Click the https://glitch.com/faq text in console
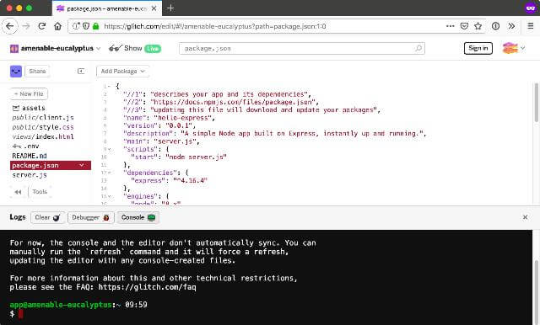Screen dimensions: 540x325 tap(147, 287)
